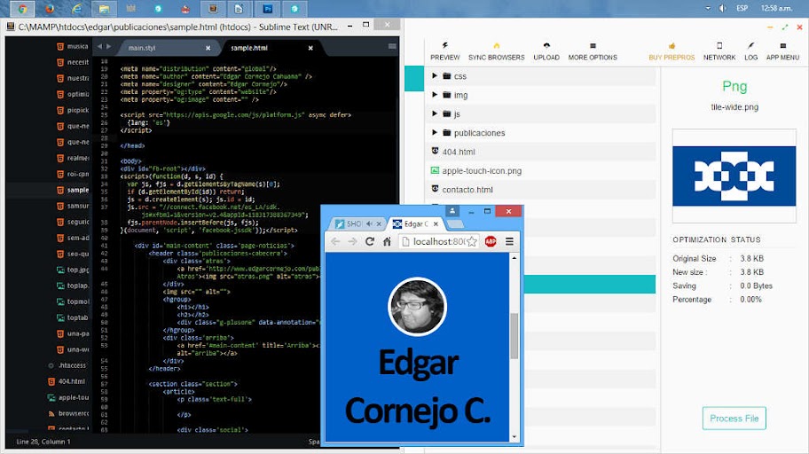Click tab navigate-back arrow in Sublime Text
The height and width of the screenshot is (454, 809).
pos(99,46)
